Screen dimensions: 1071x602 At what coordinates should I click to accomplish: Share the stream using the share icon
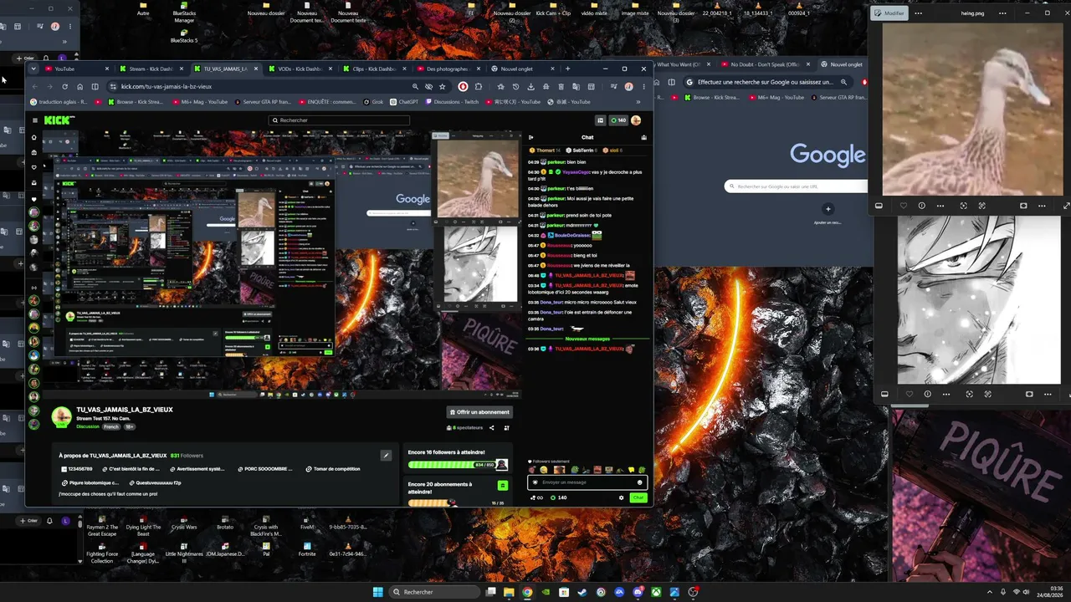coord(492,427)
